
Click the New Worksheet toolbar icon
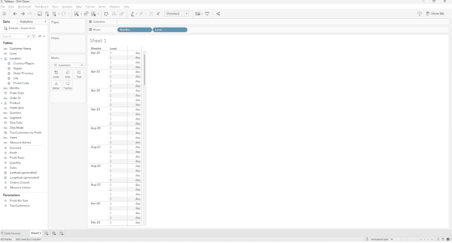pos(76,14)
